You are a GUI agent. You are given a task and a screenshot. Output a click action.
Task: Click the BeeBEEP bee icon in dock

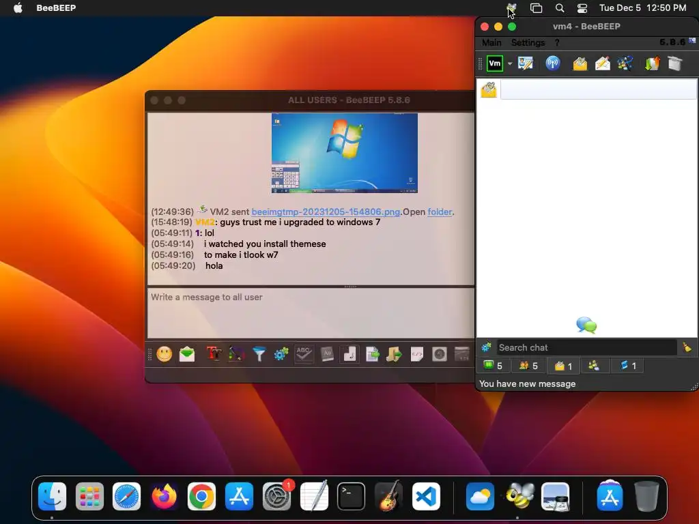pyautogui.click(x=519, y=495)
